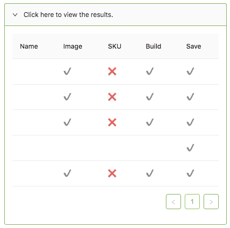Viewport: 230px width, 228px height.
Task: Click the Save checkmark in the first row
Action: pyautogui.click(x=190, y=71)
